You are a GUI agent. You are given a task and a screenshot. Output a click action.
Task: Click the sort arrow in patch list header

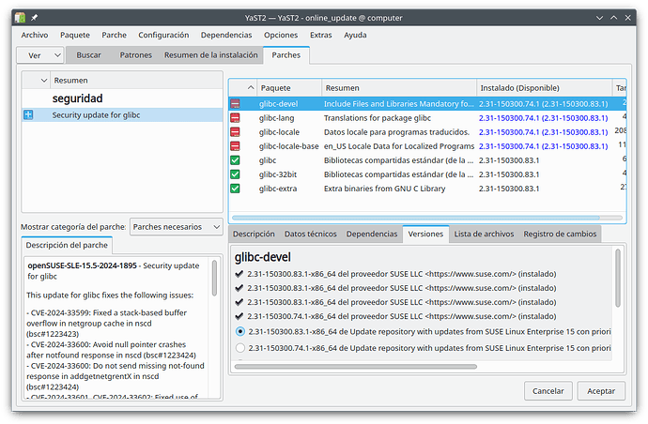tap(38, 81)
